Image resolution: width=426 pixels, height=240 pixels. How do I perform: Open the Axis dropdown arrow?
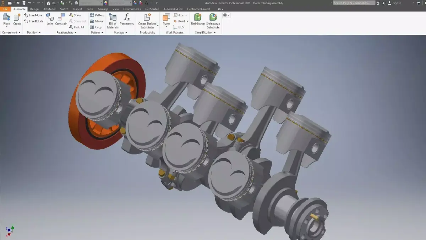(186, 15)
